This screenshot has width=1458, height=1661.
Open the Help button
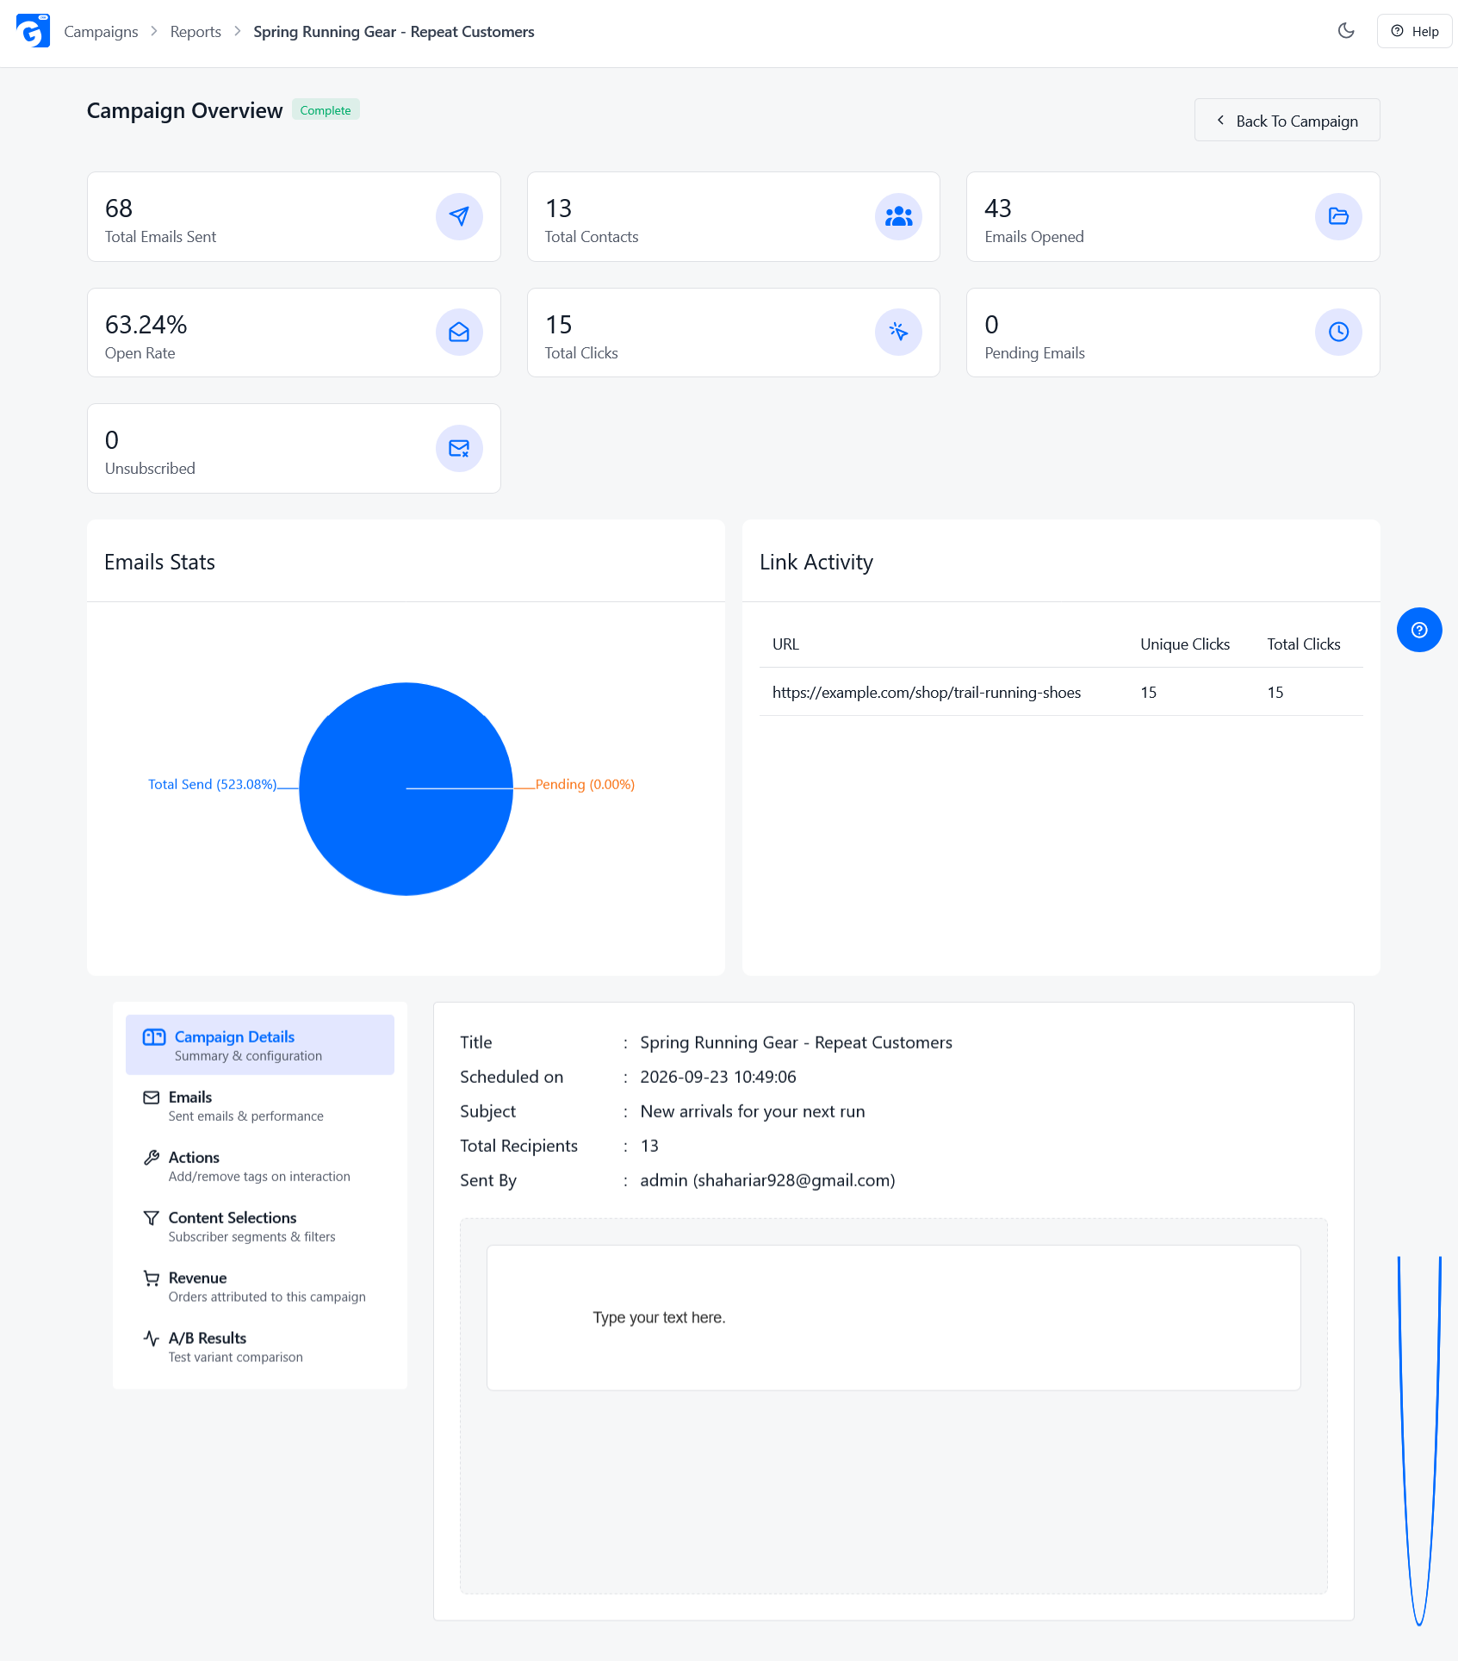pyautogui.click(x=1414, y=31)
